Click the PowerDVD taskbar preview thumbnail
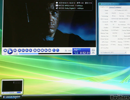Image resolution: width=130 pixels, height=100 pixels. (12, 87)
